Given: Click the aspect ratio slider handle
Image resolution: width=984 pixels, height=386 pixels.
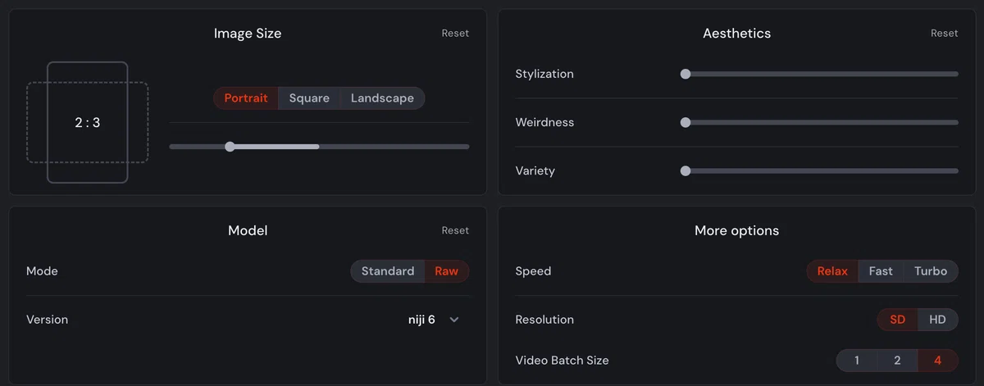Looking at the screenshot, I should 230,147.
